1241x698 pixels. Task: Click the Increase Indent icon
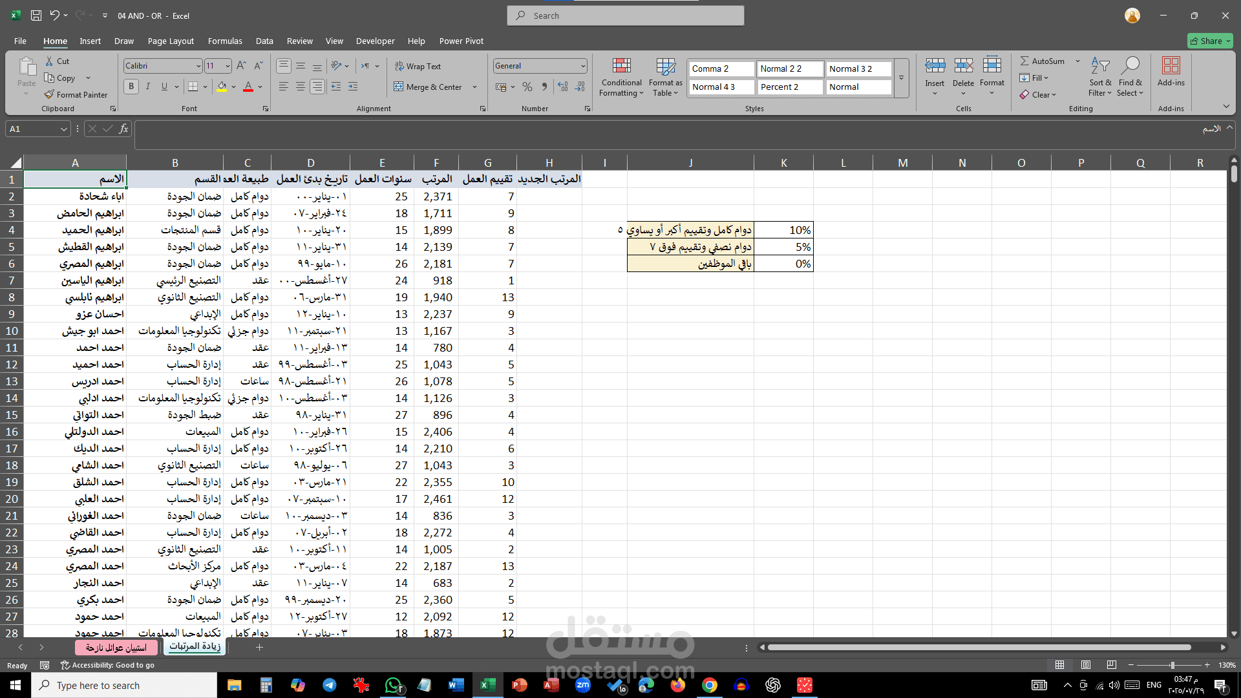[353, 86]
